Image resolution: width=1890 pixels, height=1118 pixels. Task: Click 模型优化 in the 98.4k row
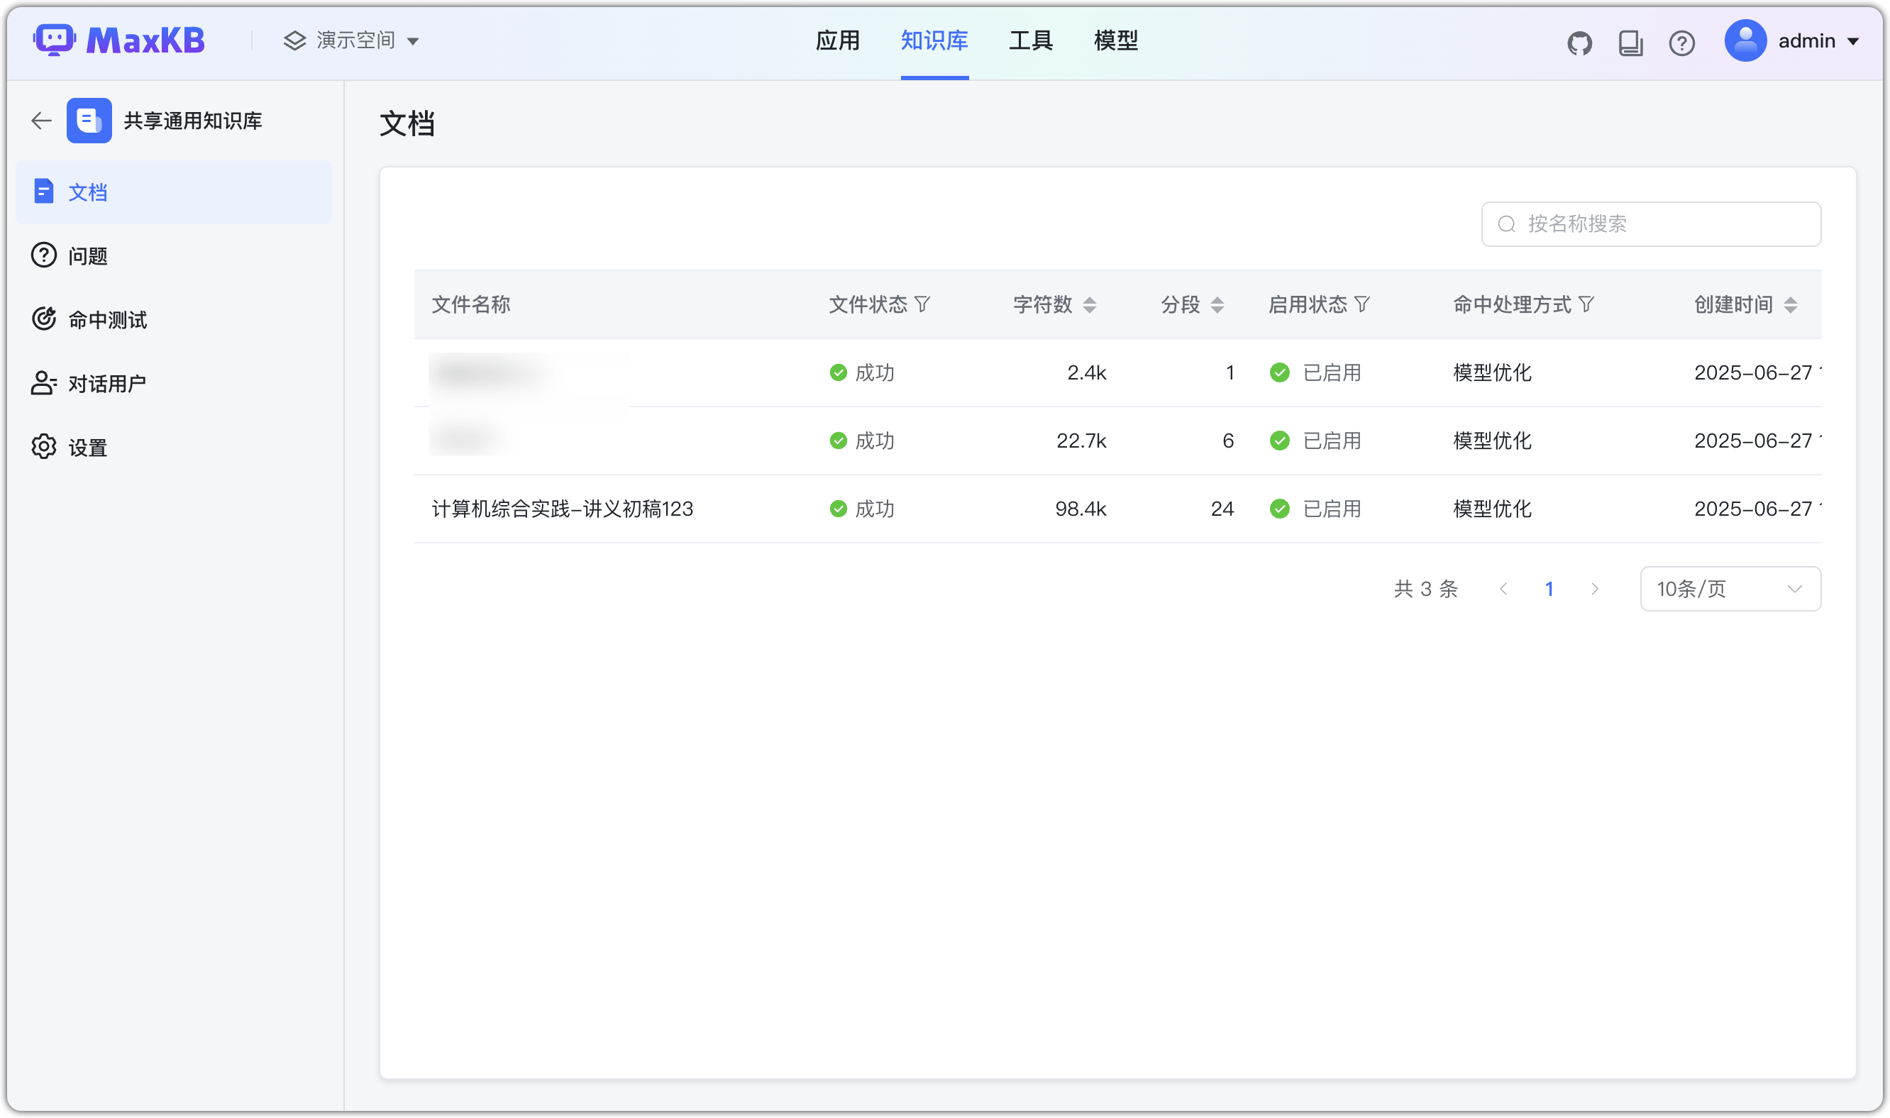[1491, 509]
